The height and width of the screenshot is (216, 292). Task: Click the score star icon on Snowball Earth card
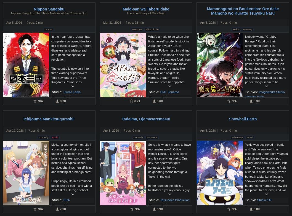229,209
